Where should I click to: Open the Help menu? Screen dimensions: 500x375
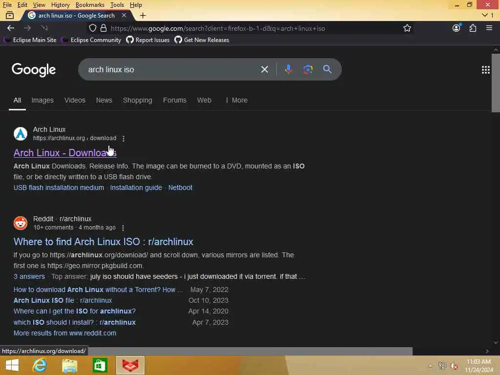coord(136,5)
